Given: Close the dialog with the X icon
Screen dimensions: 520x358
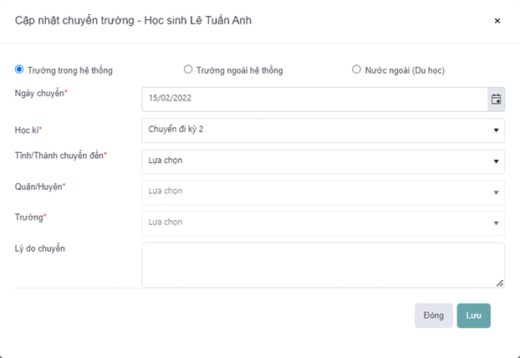Looking at the screenshot, I should [x=497, y=21].
